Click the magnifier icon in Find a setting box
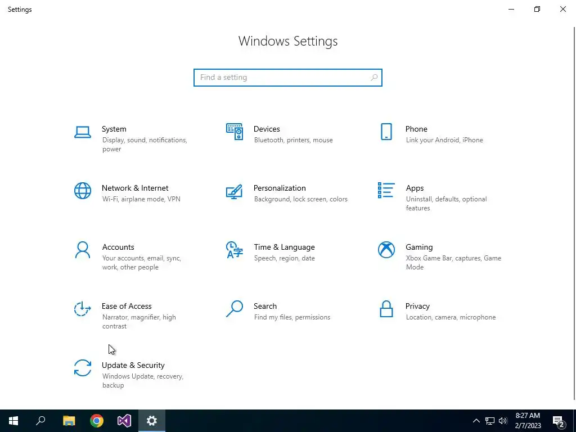Screen dimensions: 576x432 374,78
